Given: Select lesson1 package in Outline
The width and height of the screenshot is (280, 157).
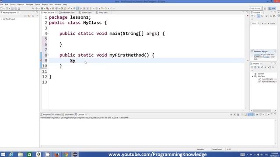Looking at the screenshot, I should click(261, 74).
